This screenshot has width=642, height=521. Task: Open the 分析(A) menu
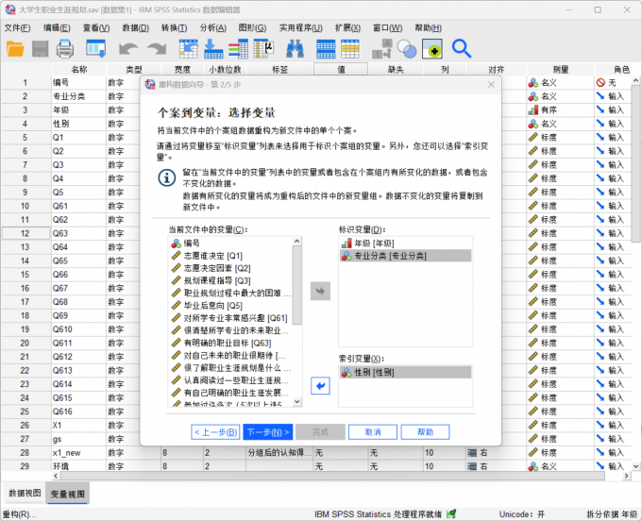213,27
